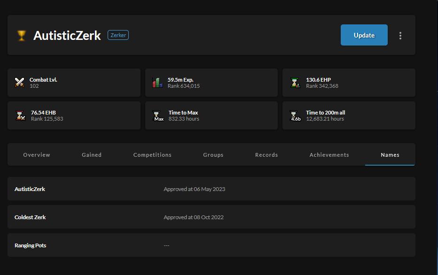Click the gold trophy icon beside the player name

[22, 36]
